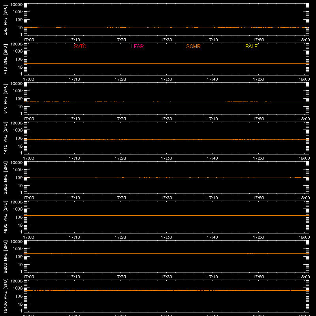
Task: Click the 10 tick of the 1415 MHz panel
Action: (x=20, y=146)
